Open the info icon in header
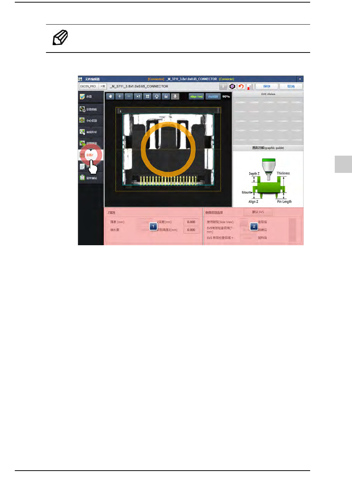The height and width of the screenshot is (482, 352). 223,87
